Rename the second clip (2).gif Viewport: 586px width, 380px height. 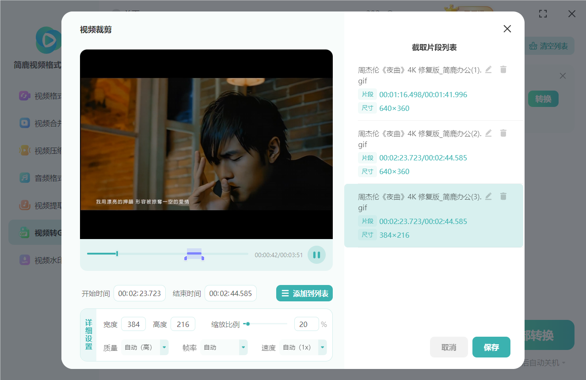point(488,133)
